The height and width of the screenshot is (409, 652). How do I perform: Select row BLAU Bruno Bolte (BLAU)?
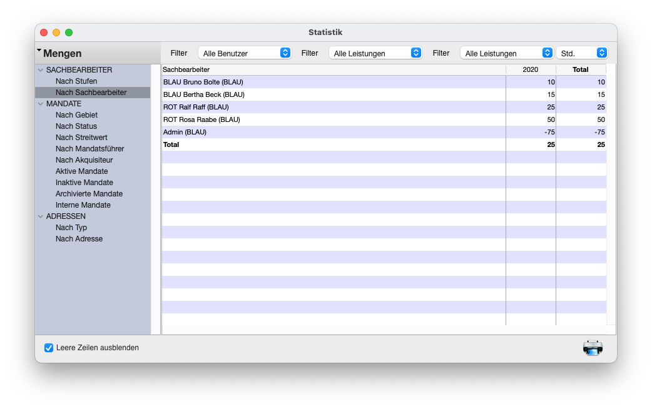[384, 83]
